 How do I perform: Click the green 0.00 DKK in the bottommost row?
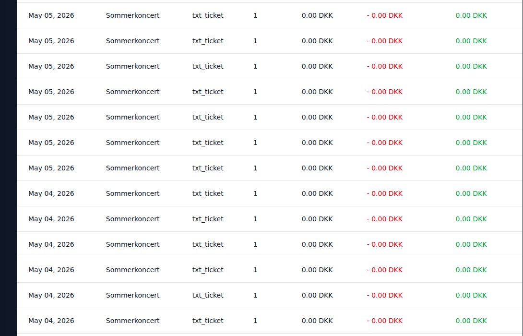click(471, 321)
